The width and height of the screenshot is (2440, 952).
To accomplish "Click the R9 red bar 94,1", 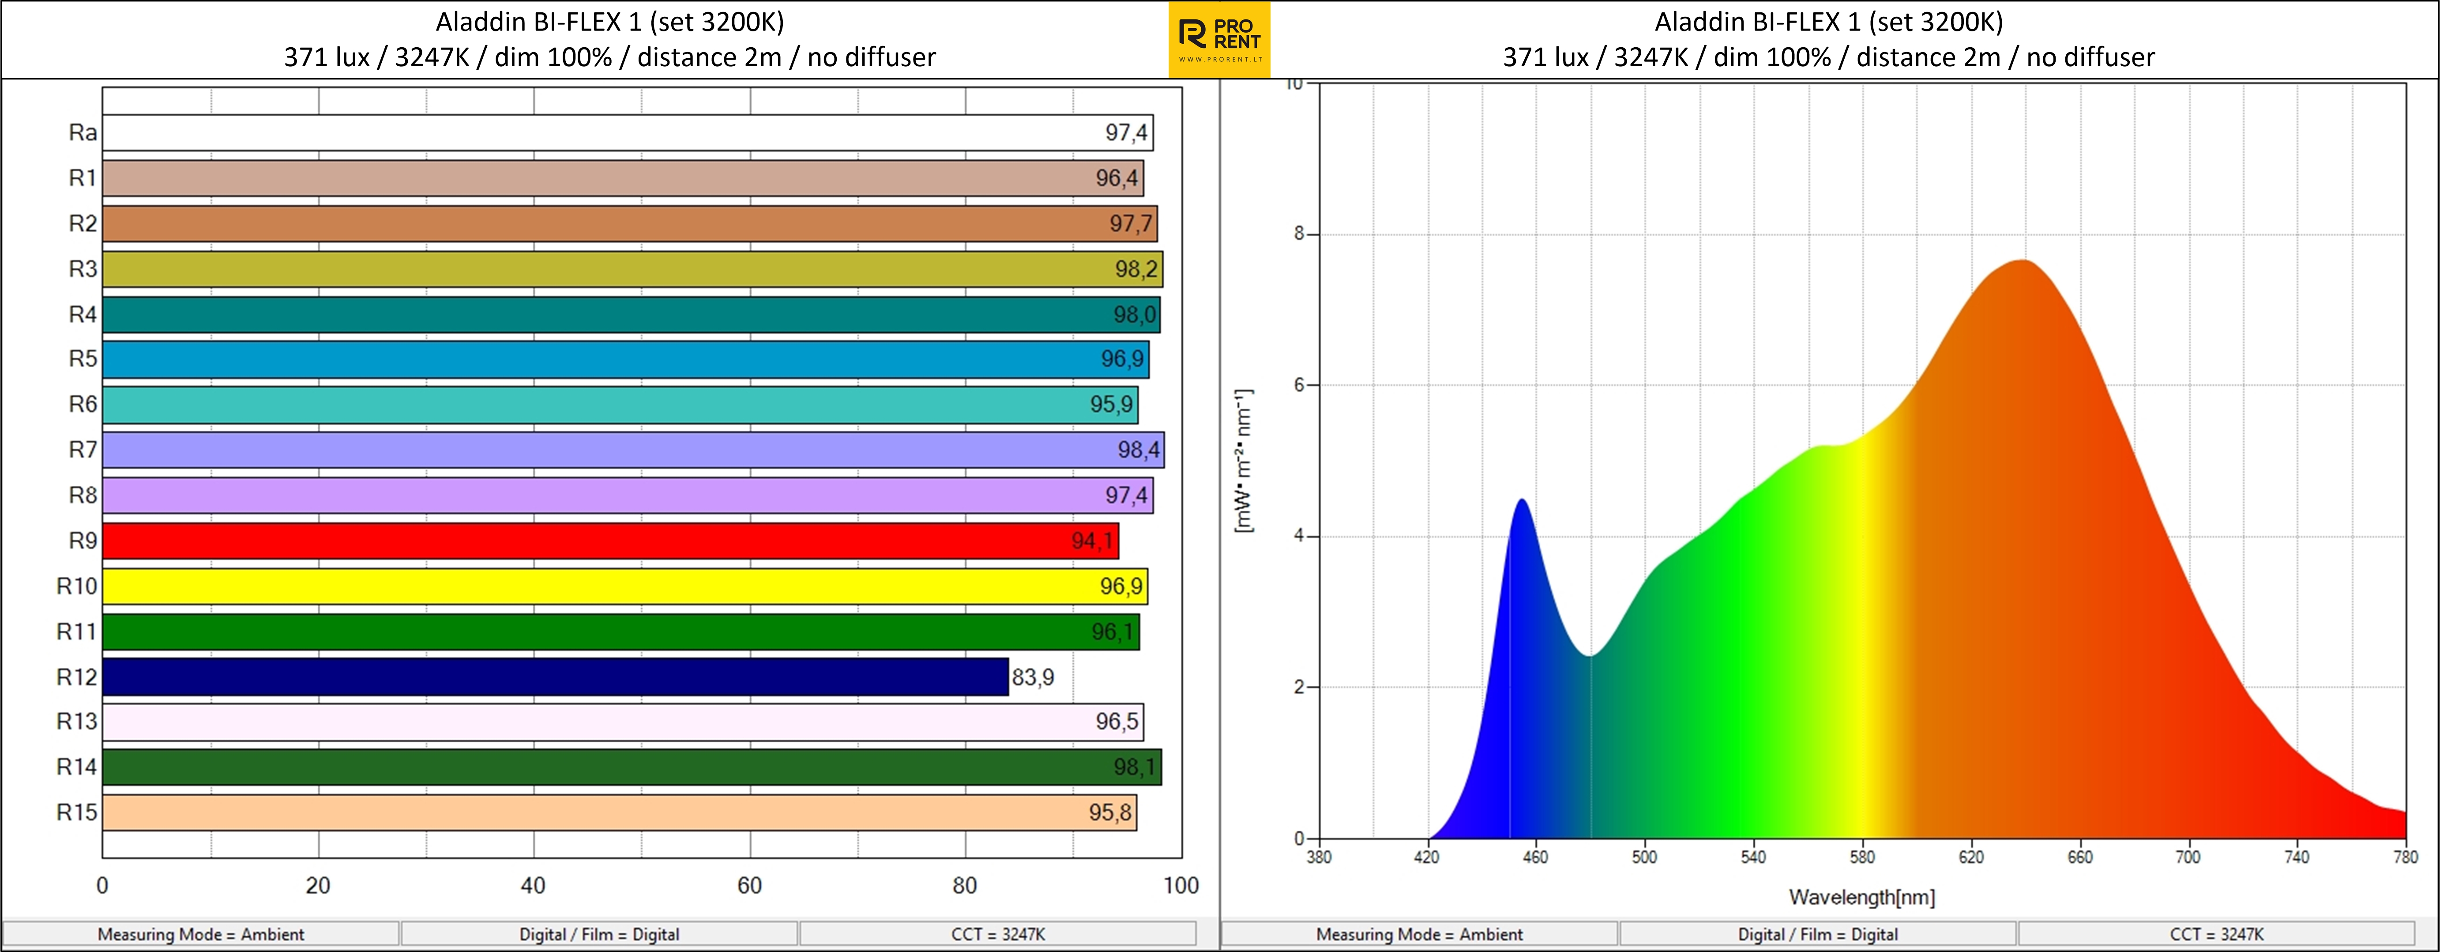I will tap(611, 541).
